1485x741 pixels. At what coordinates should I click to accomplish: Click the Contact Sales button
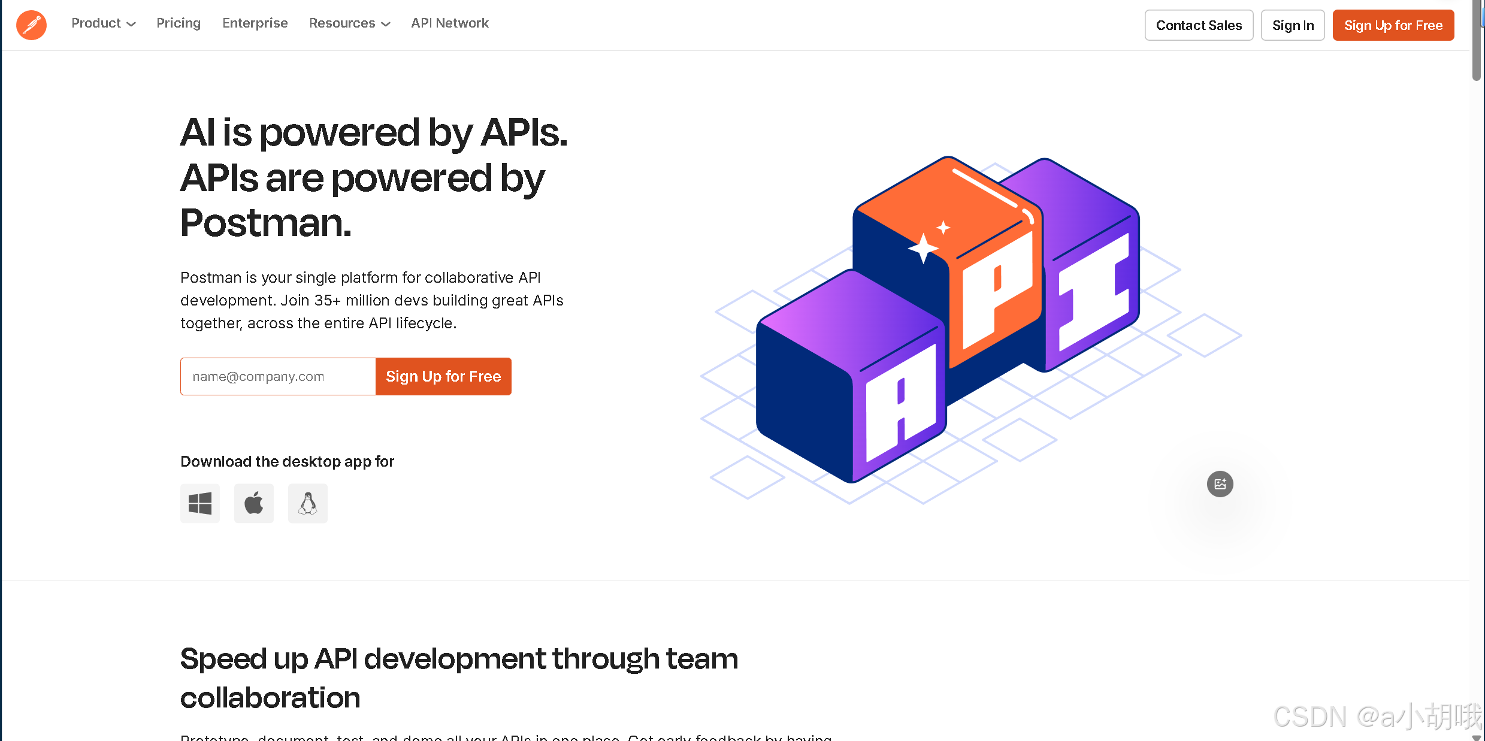point(1199,25)
